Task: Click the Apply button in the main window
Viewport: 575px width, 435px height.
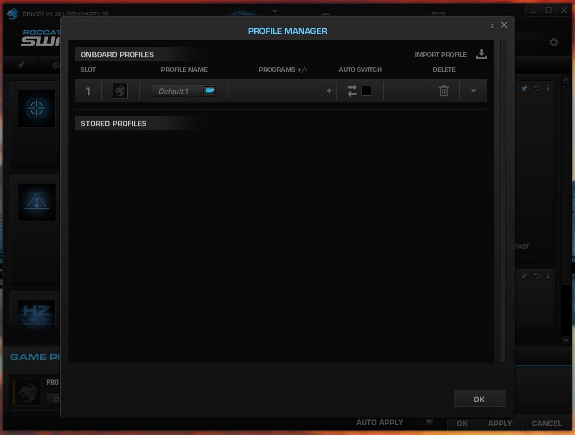Action: (x=500, y=423)
